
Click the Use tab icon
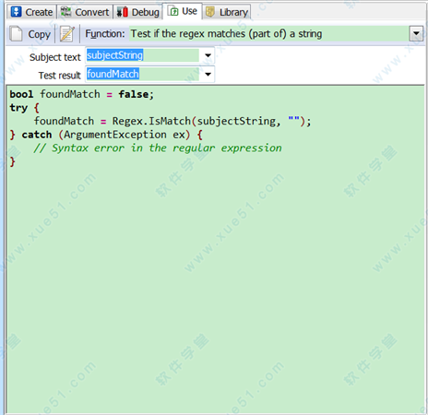[x=174, y=11]
